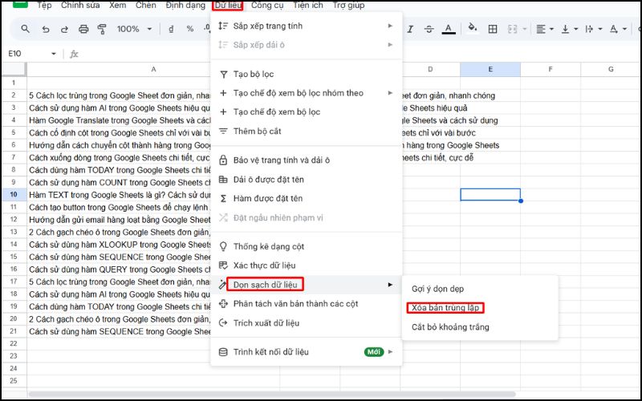Click the print icon in toolbar
This screenshot has height=401, width=642.
[83, 29]
